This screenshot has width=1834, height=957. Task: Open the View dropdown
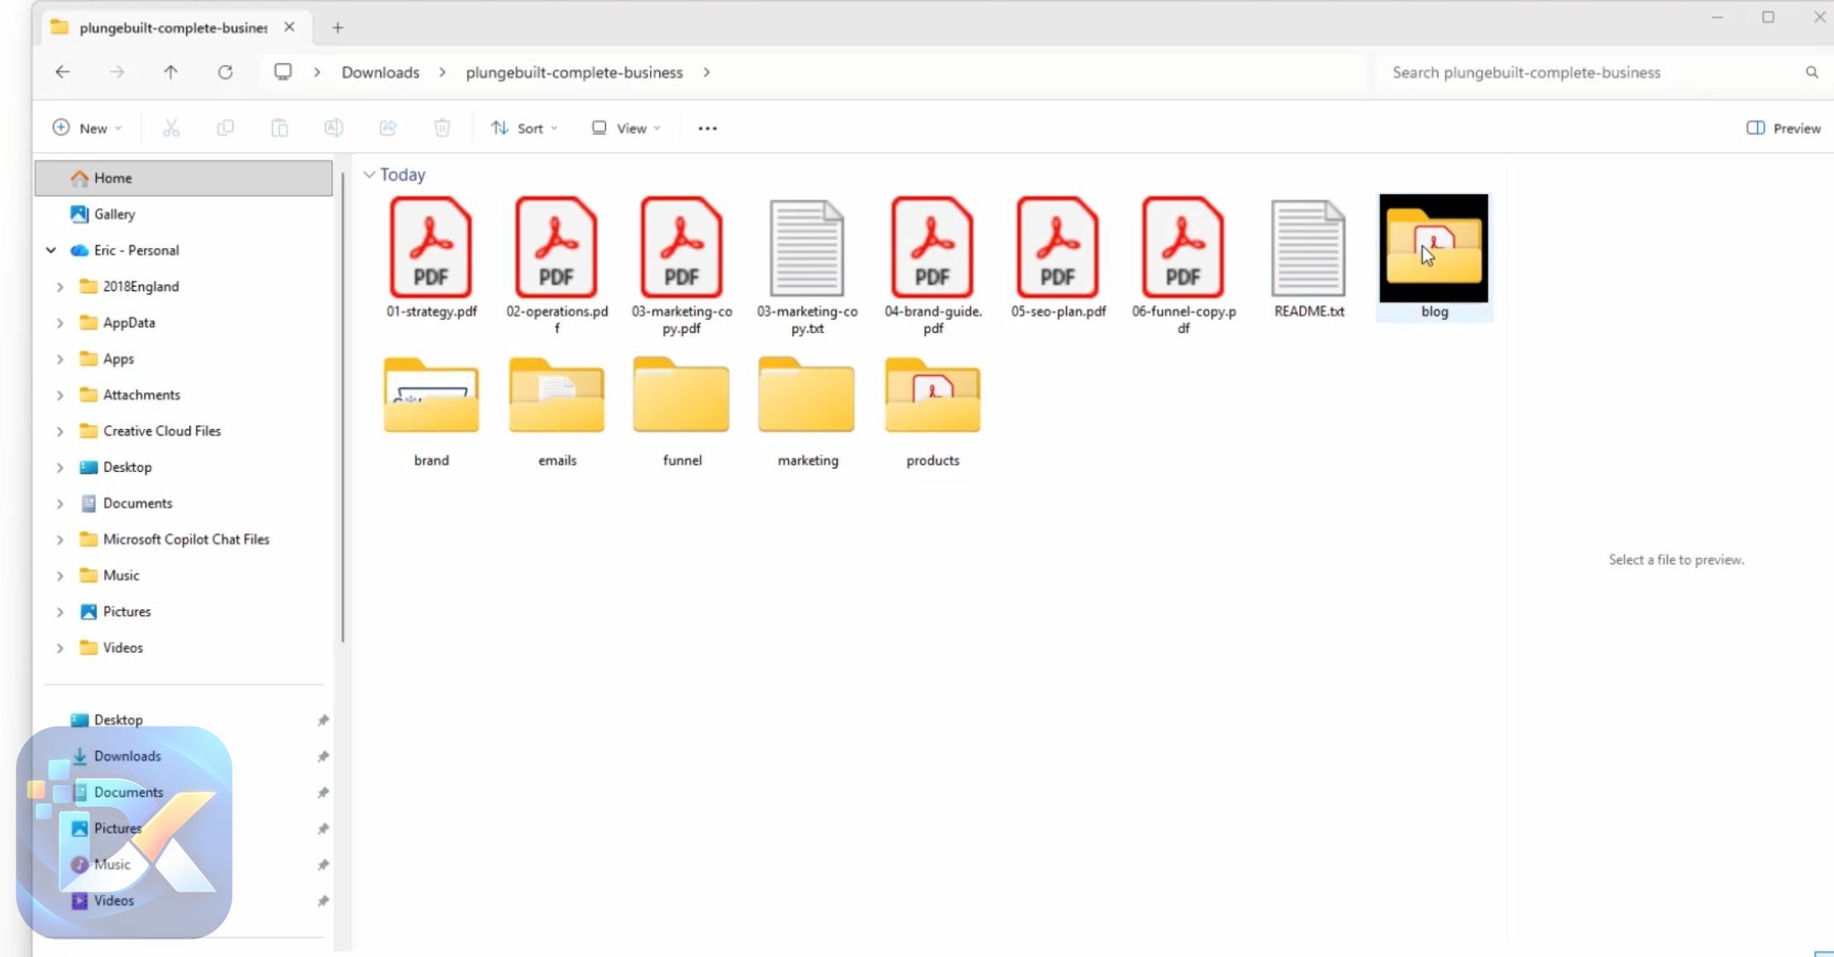[x=626, y=128]
